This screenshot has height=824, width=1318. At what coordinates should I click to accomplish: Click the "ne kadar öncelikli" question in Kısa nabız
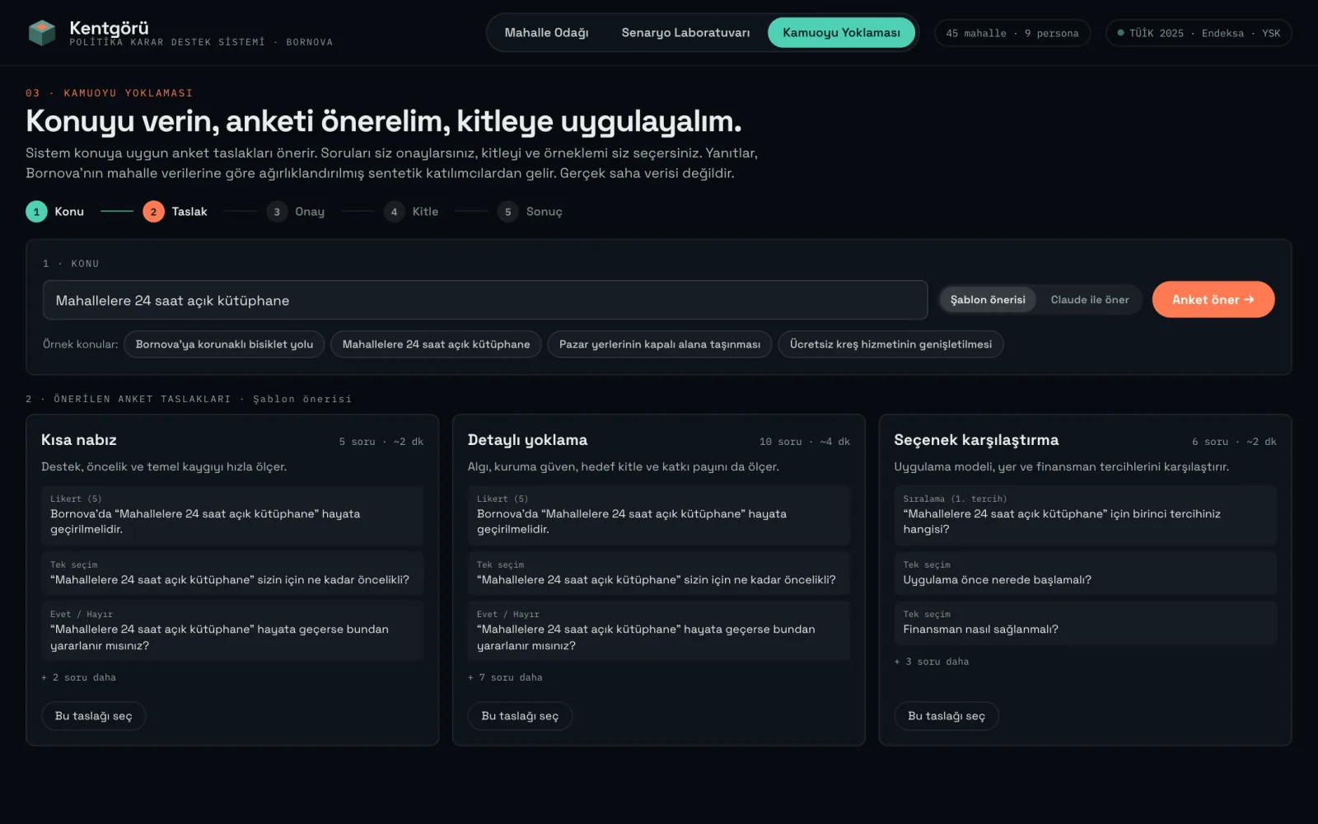[232, 574]
